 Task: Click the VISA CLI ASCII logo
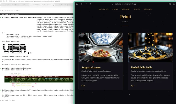click(x=14, y=49)
